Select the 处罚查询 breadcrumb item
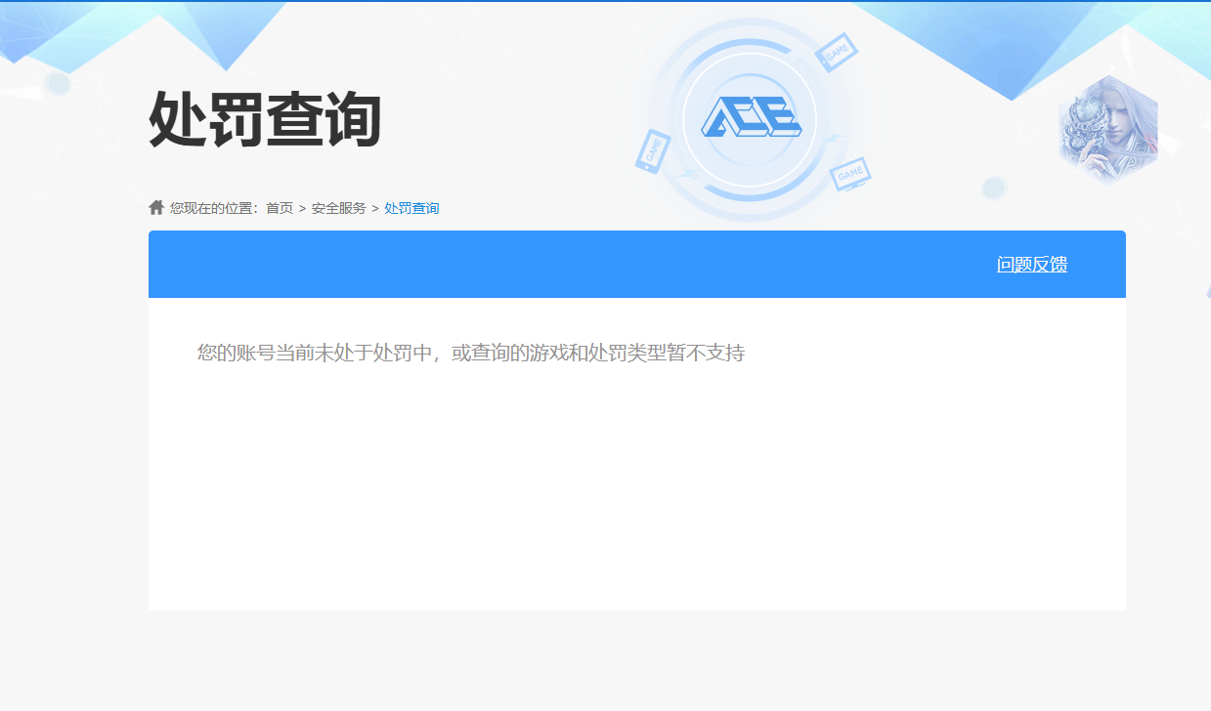1211x711 pixels. pyautogui.click(x=411, y=208)
